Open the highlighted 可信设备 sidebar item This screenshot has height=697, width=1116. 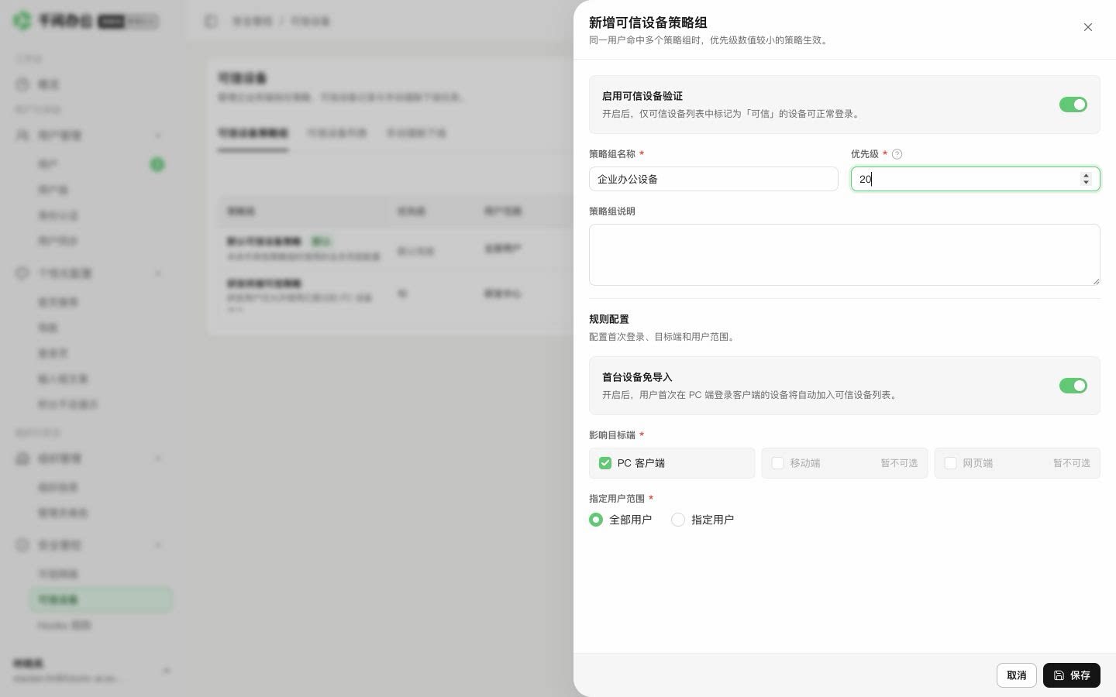(101, 599)
